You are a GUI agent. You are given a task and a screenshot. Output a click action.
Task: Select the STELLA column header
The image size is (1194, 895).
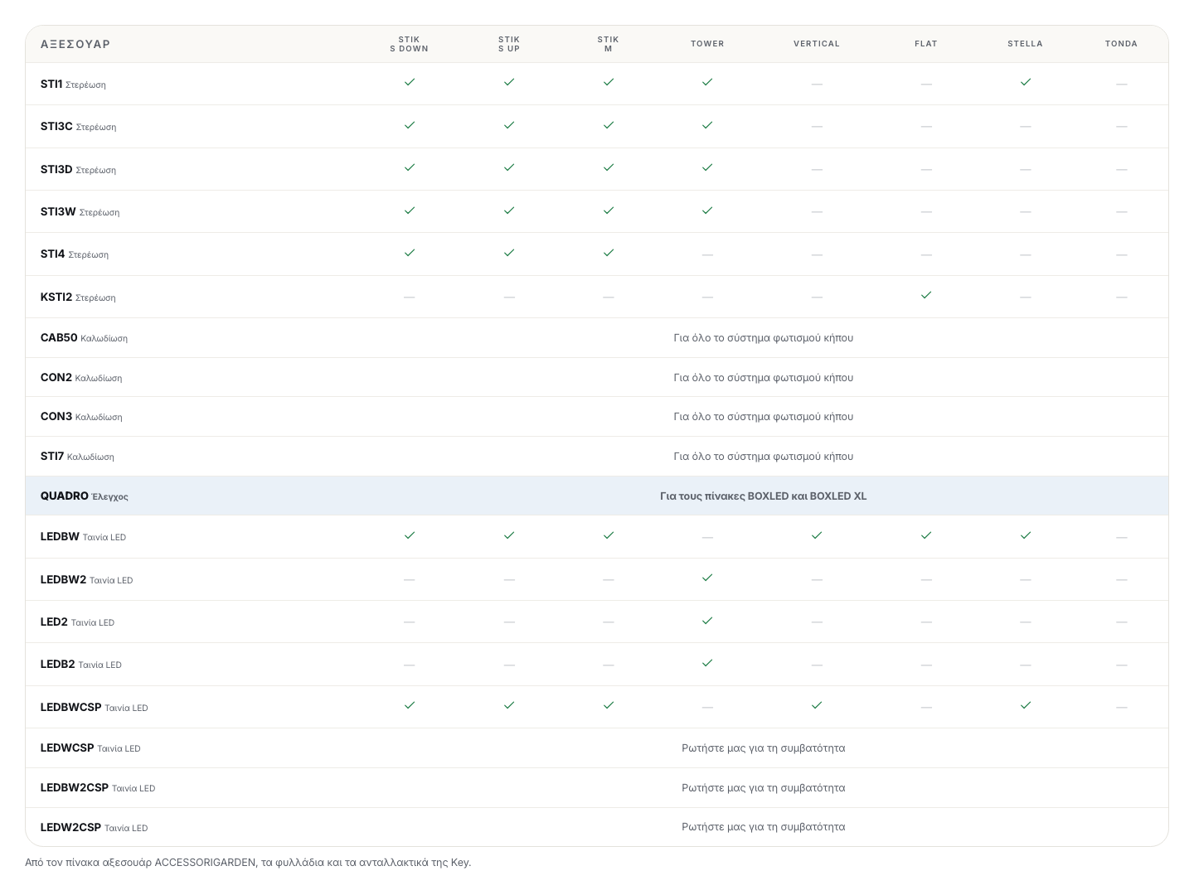(x=1026, y=44)
